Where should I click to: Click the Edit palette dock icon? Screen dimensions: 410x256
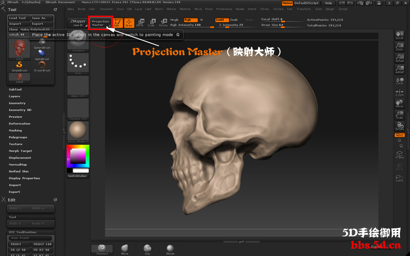(x=55, y=200)
